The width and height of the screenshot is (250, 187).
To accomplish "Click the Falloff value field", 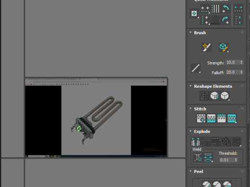I will coord(232,72).
